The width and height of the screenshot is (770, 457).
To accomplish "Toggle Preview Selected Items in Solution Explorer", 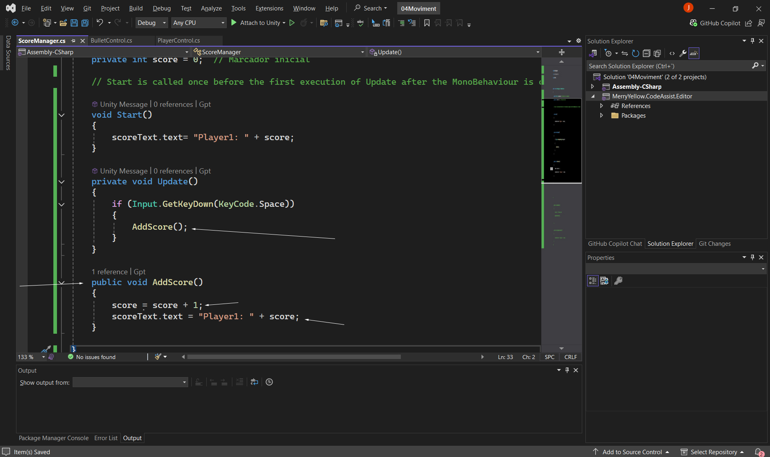I will [x=694, y=53].
